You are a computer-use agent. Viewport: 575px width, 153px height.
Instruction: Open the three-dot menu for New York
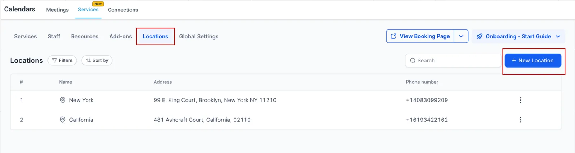tap(520, 100)
